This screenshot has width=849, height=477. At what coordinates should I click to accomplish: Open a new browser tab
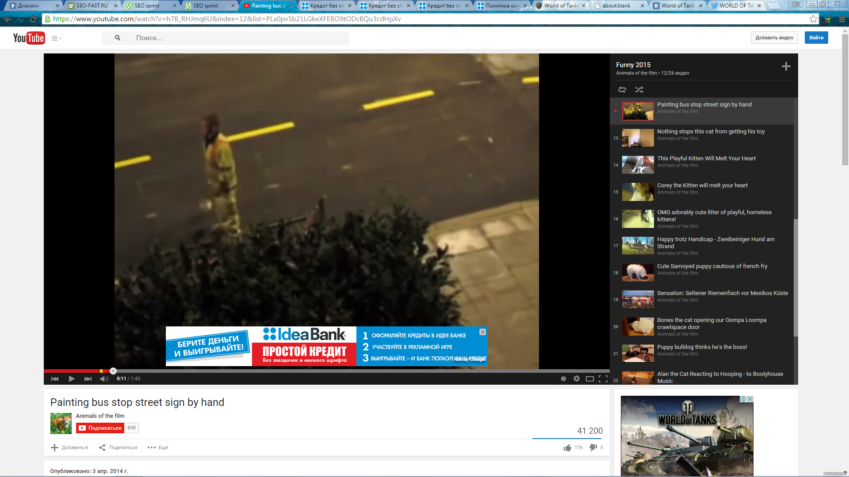point(773,6)
